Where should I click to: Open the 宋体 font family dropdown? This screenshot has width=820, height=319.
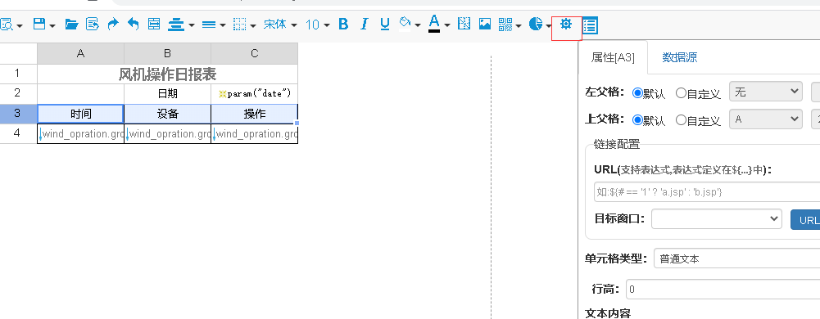(x=280, y=24)
